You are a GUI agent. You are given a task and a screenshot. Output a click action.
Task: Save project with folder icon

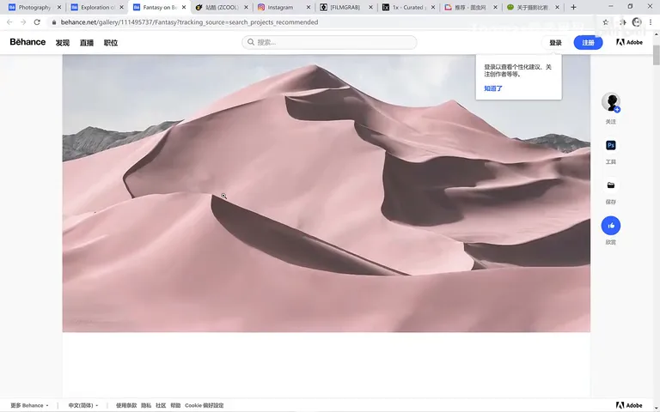(x=611, y=185)
